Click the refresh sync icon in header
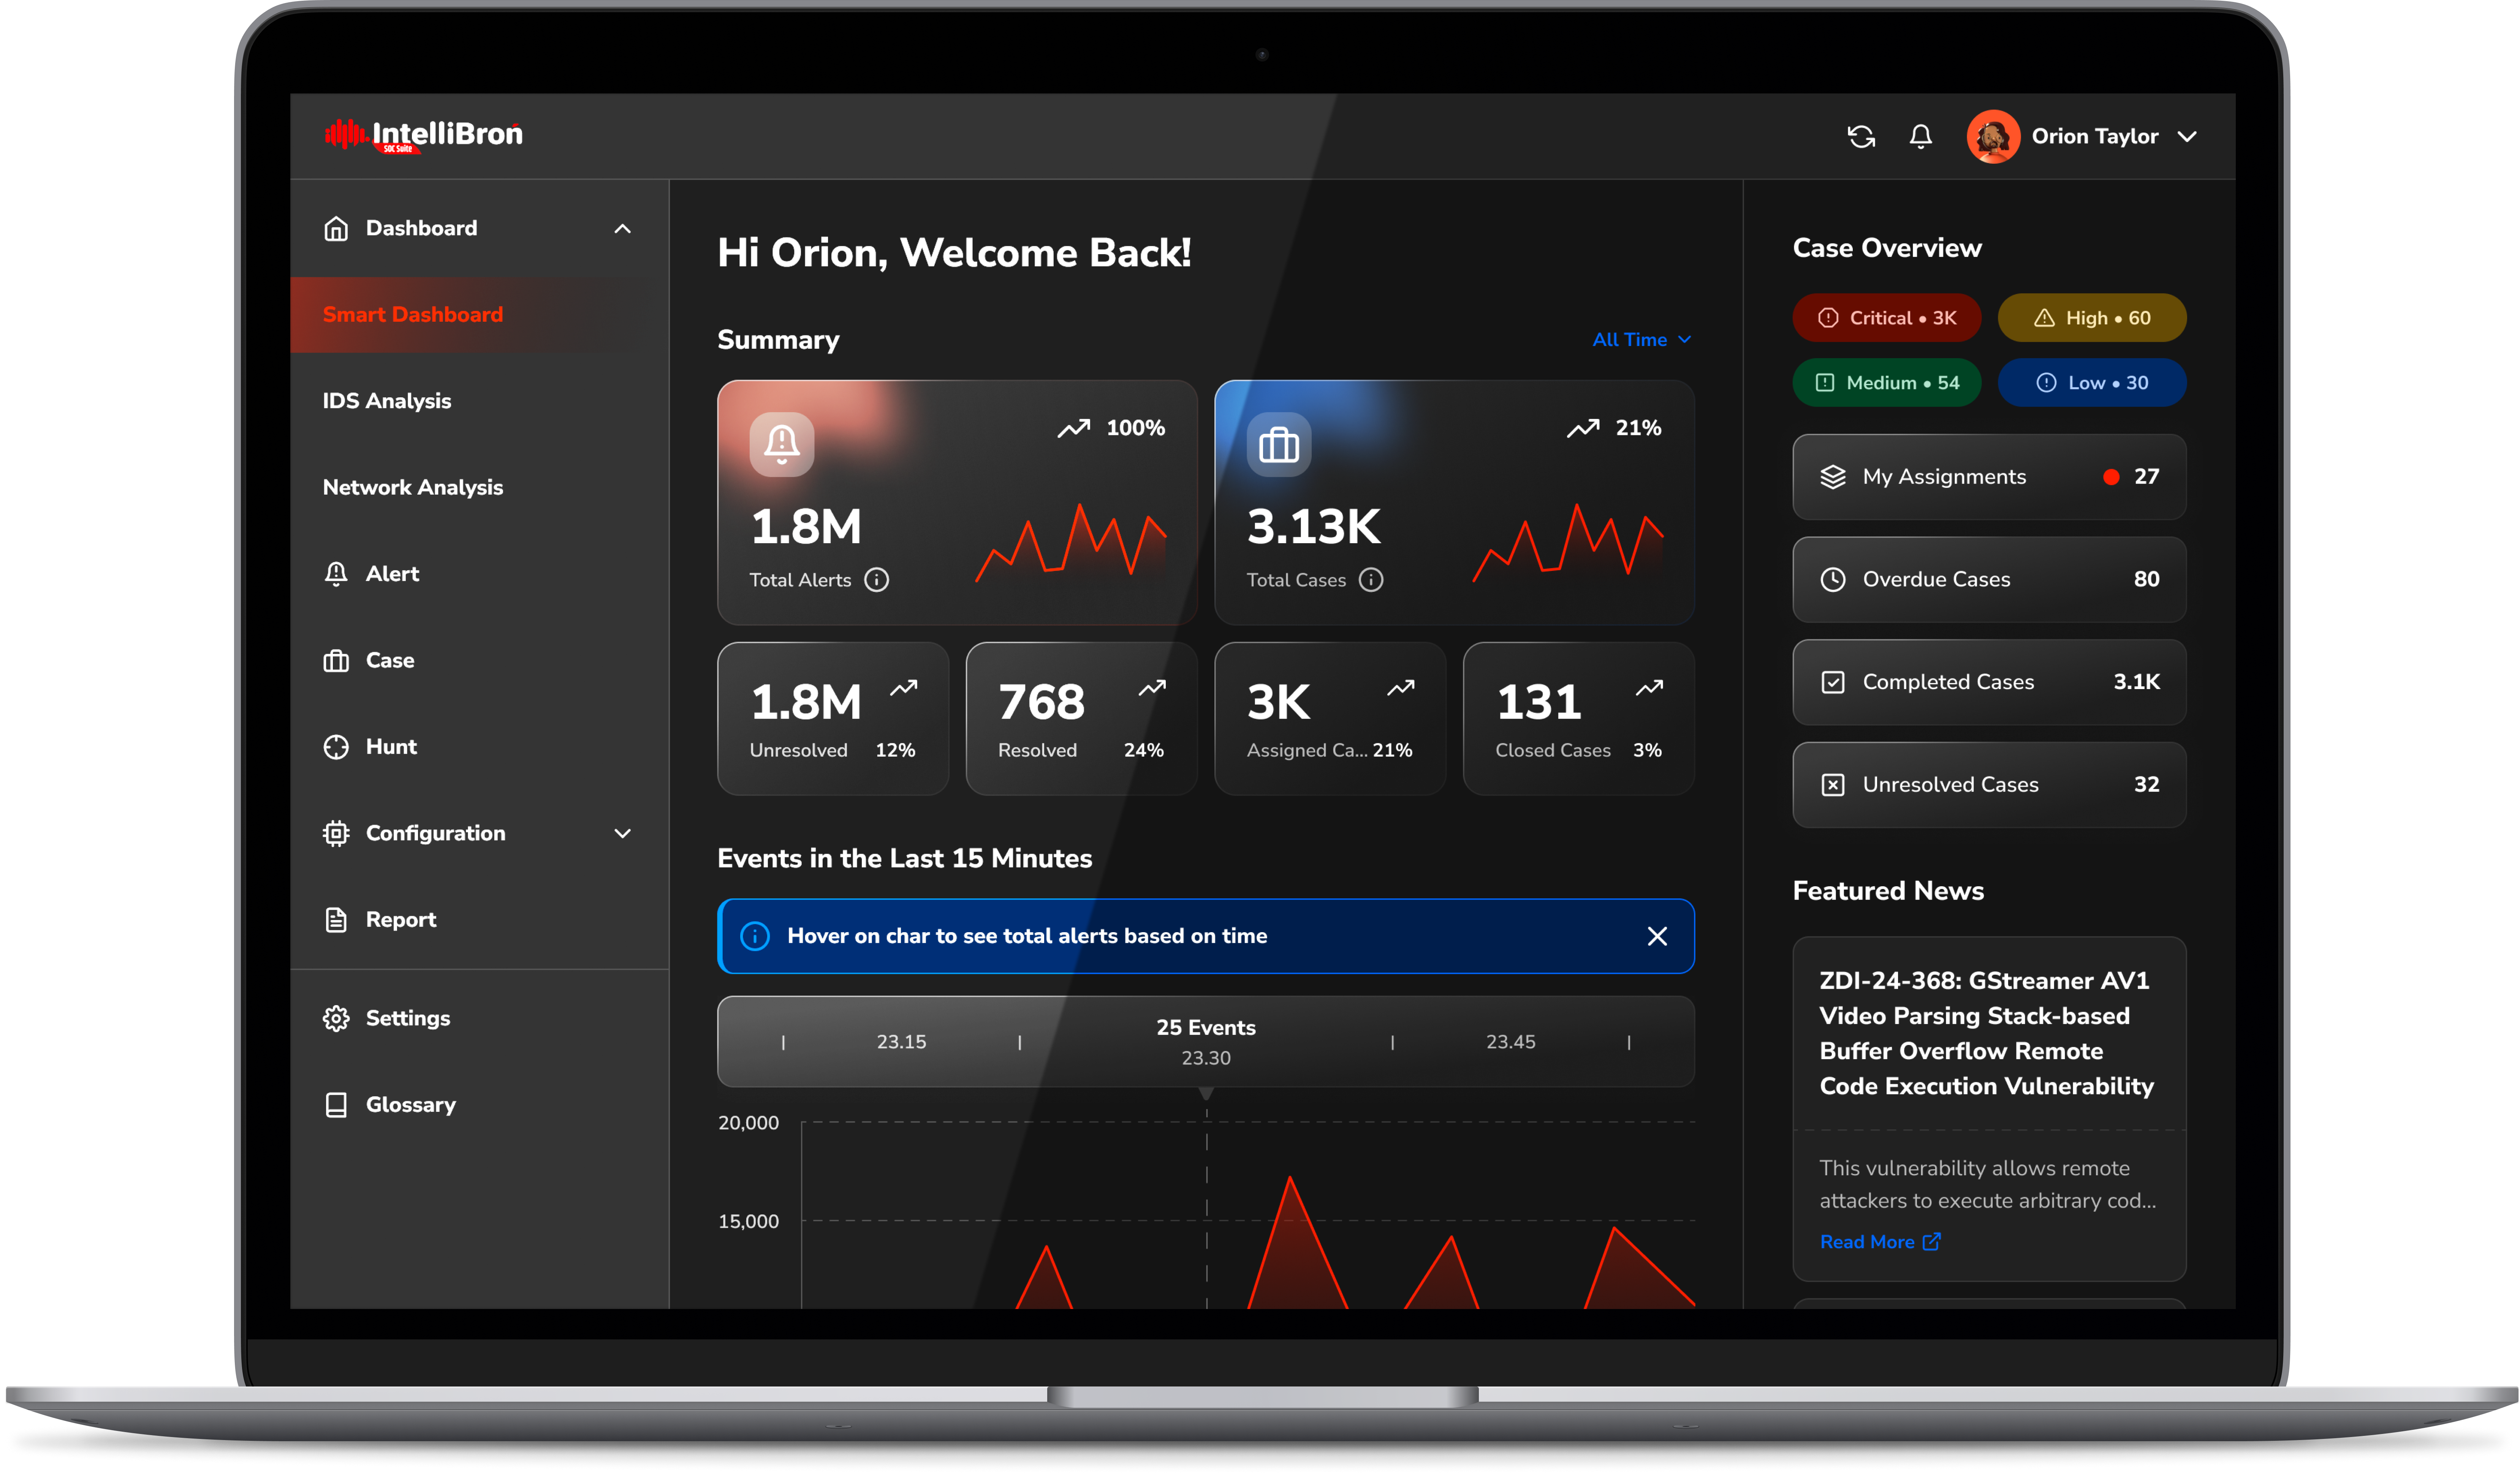The height and width of the screenshot is (1475, 2520). click(x=1861, y=137)
